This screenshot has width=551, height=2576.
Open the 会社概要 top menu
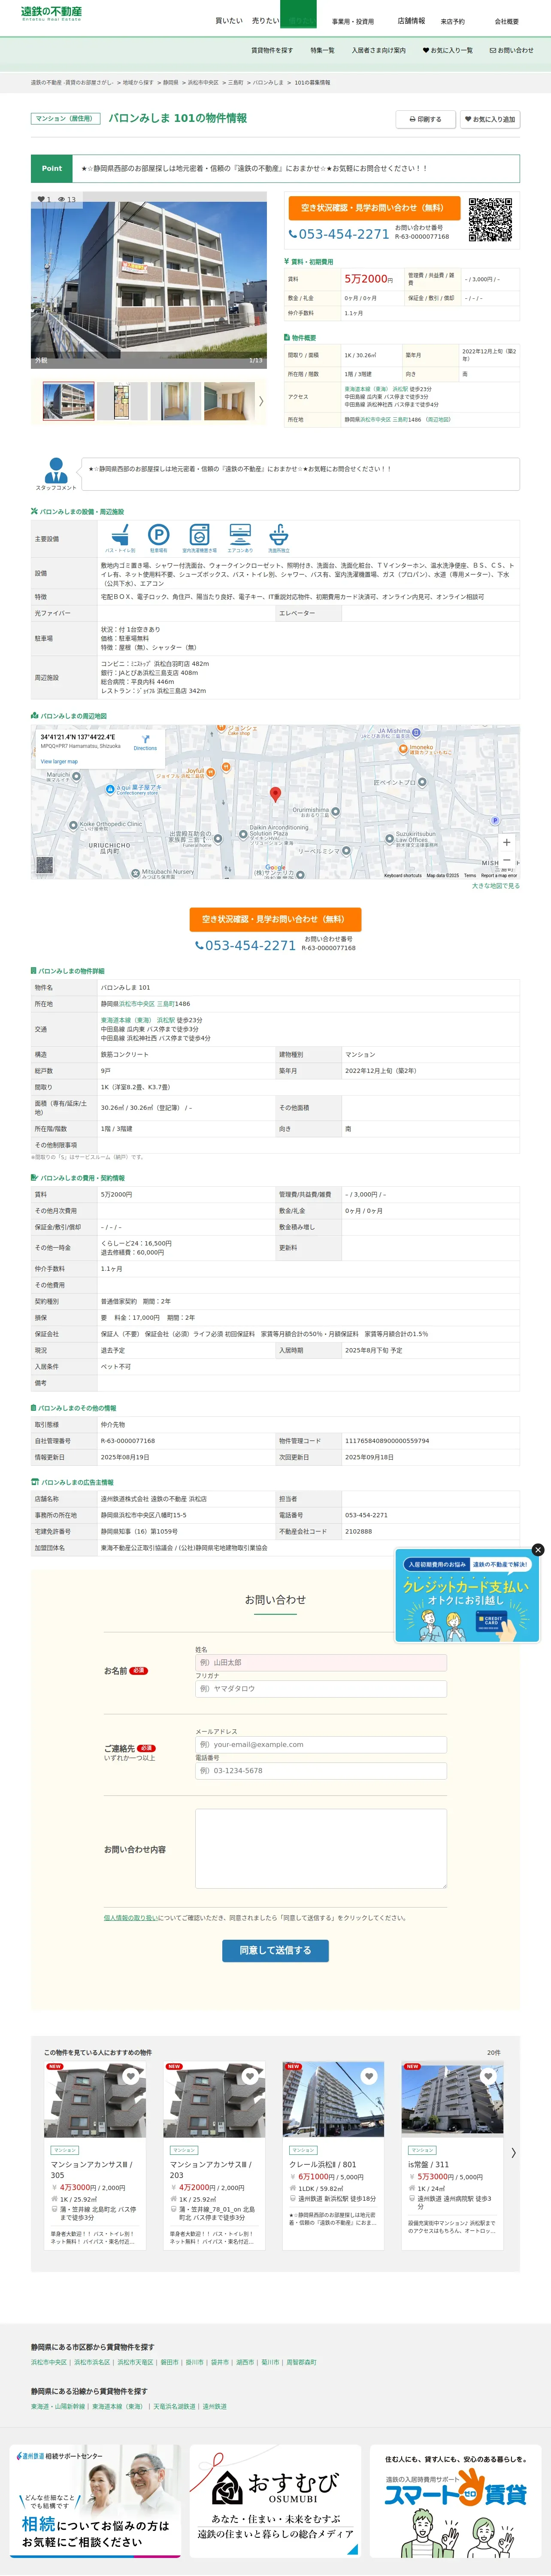[507, 21]
